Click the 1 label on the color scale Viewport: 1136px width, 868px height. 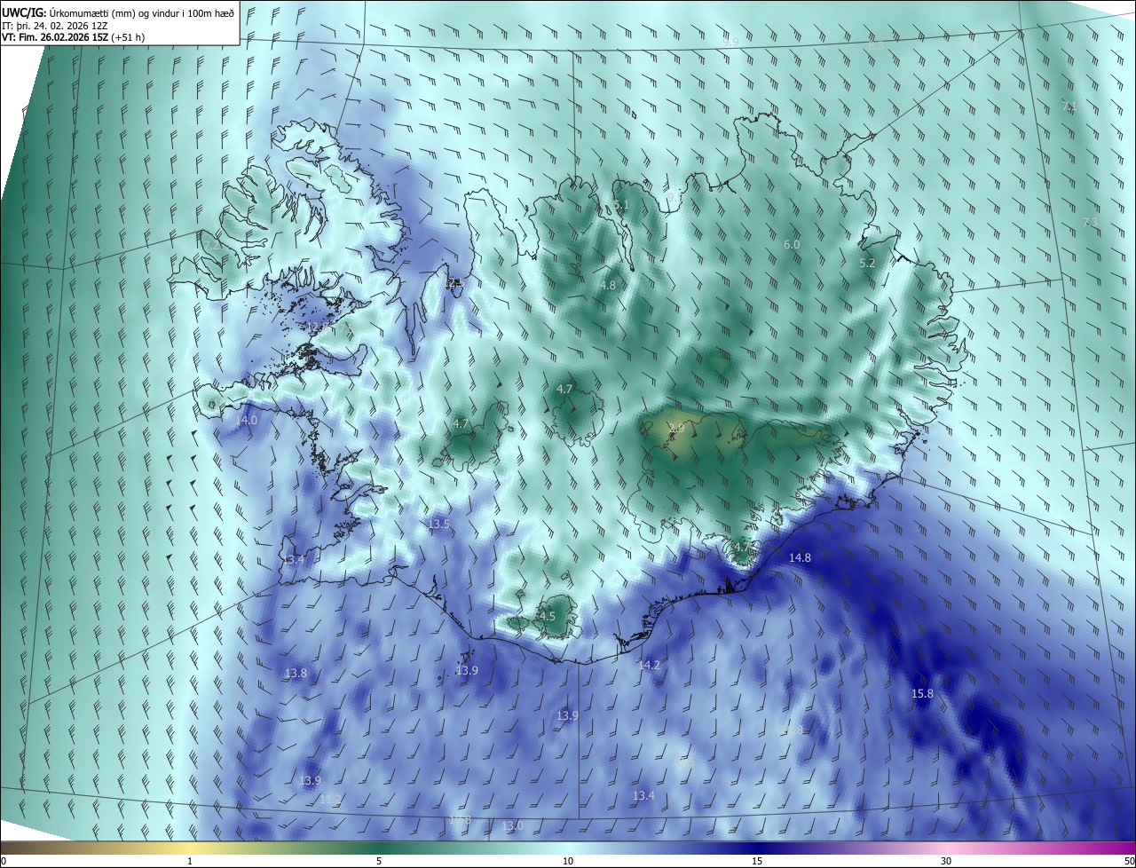coord(190,861)
